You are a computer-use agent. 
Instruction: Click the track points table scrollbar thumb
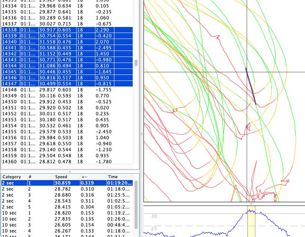[136, 63]
